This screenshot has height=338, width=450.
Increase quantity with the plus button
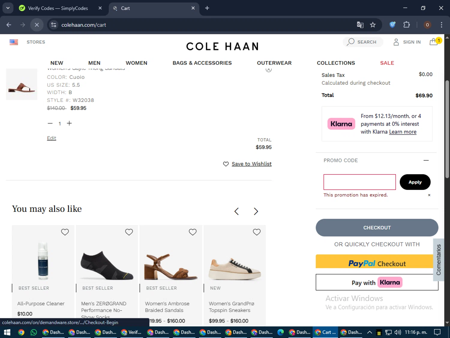pyautogui.click(x=69, y=123)
